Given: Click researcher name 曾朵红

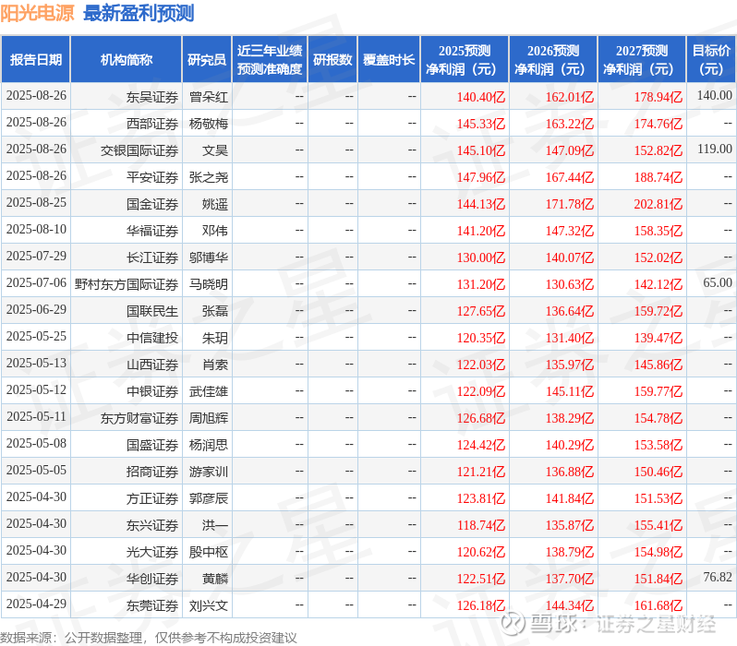Looking at the screenshot, I should [x=209, y=97].
